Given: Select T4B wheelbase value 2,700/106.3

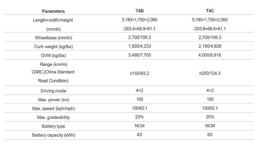Looking at the screenshot, I should point(140,38).
